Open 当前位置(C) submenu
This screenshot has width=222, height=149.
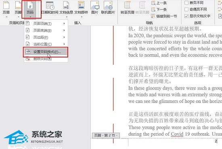pyautogui.click(x=46, y=44)
